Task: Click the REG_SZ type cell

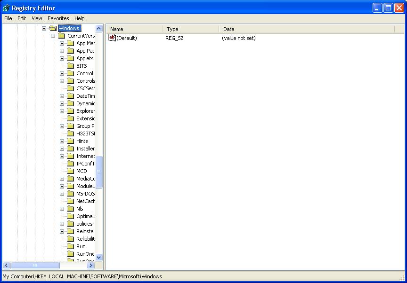Action: click(x=174, y=38)
